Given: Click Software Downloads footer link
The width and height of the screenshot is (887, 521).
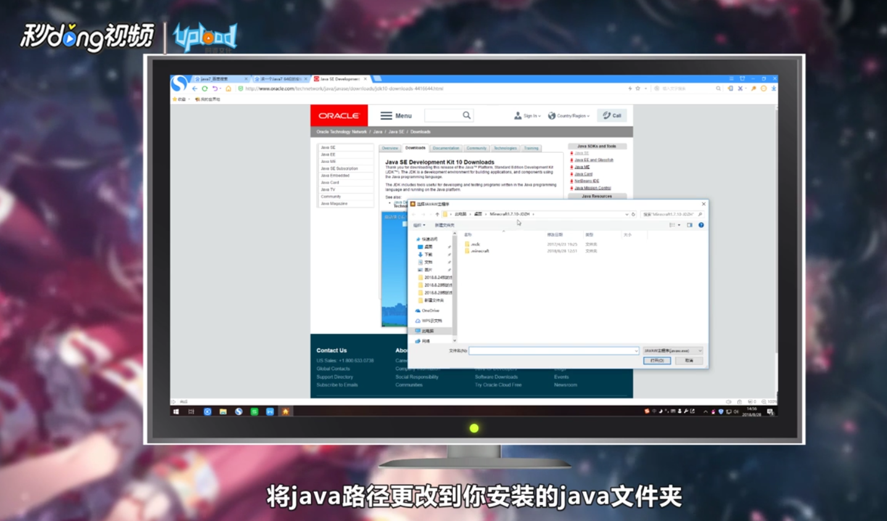Looking at the screenshot, I should point(496,377).
